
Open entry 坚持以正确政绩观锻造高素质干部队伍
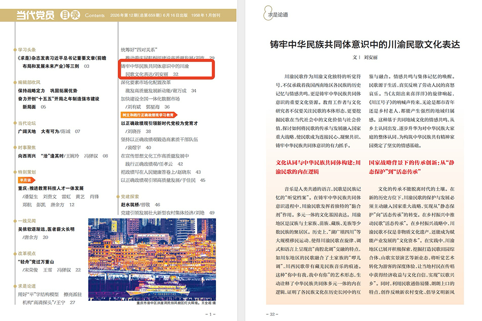point(159,140)
